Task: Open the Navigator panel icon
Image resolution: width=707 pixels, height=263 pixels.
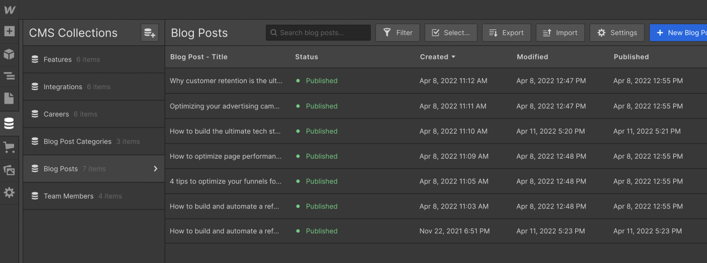Action: pyautogui.click(x=9, y=76)
